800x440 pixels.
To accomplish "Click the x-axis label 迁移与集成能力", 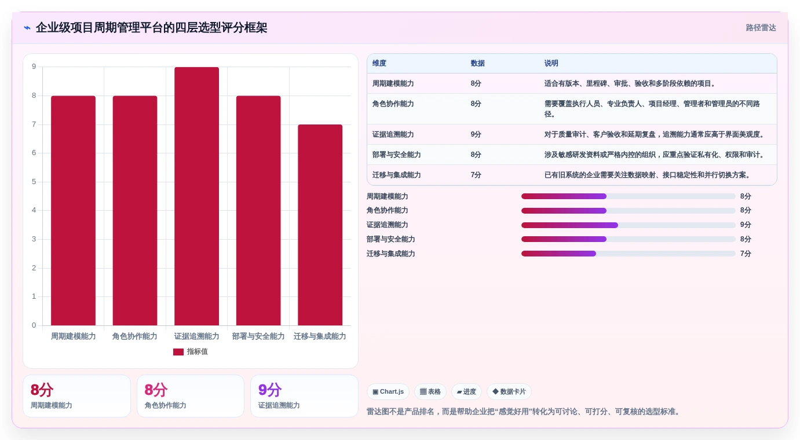I will click(320, 336).
